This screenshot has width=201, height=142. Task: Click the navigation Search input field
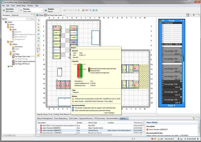click(16, 19)
